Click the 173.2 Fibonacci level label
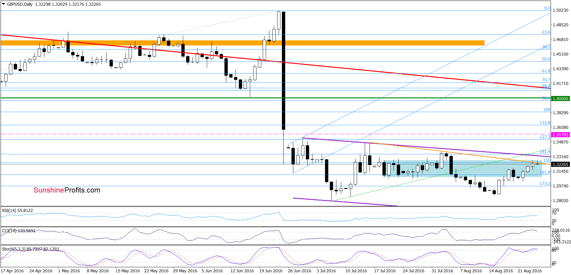 point(545,184)
